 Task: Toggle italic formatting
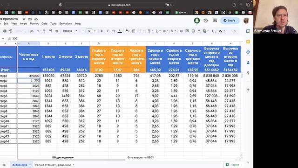click(x=108, y=31)
